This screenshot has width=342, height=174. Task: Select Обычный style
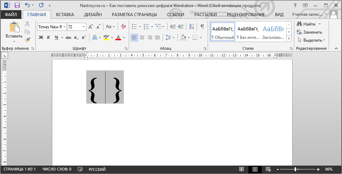coord(223,32)
